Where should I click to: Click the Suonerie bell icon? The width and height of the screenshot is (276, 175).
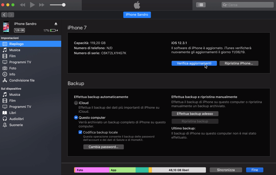[5, 125]
